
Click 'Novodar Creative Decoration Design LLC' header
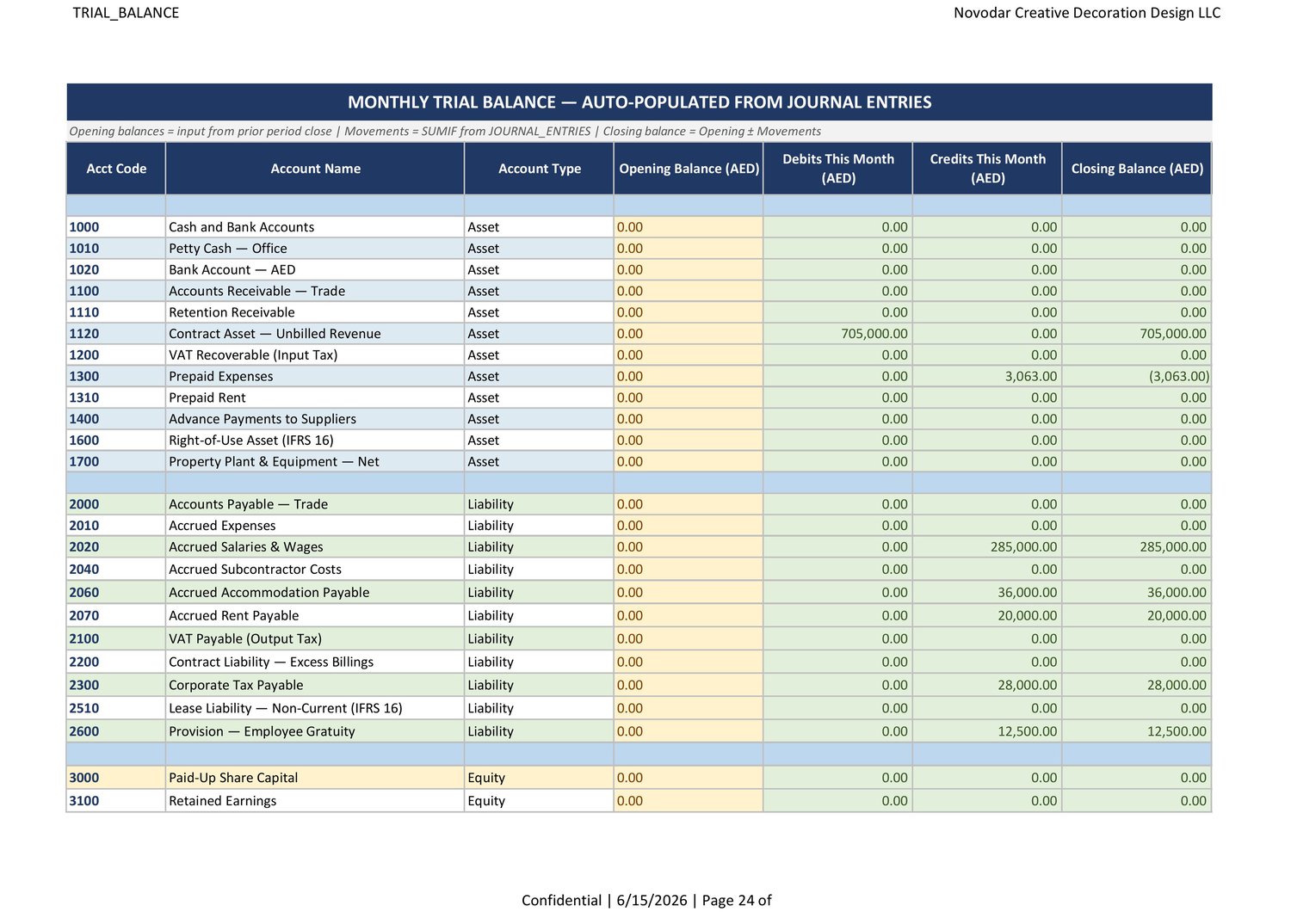coord(1087,13)
